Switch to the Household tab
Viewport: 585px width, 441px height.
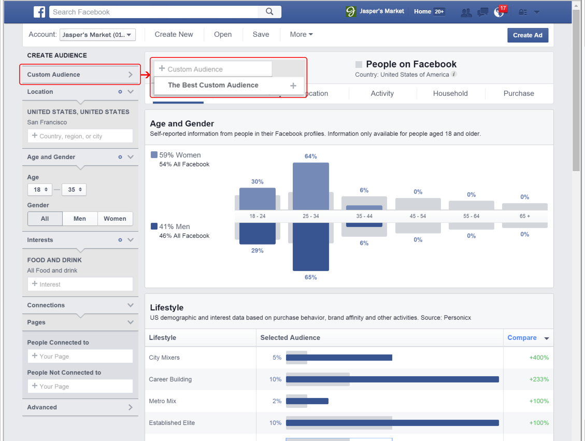pos(450,93)
